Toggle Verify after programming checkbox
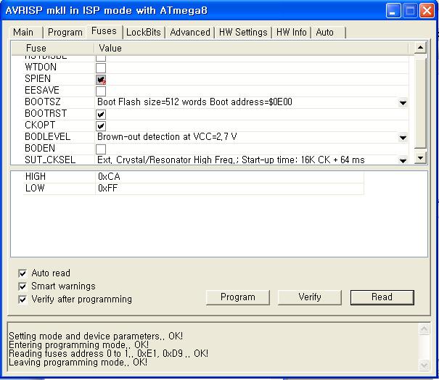Image resolution: width=439 pixels, height=380 pixels. [x=22, y=300]
